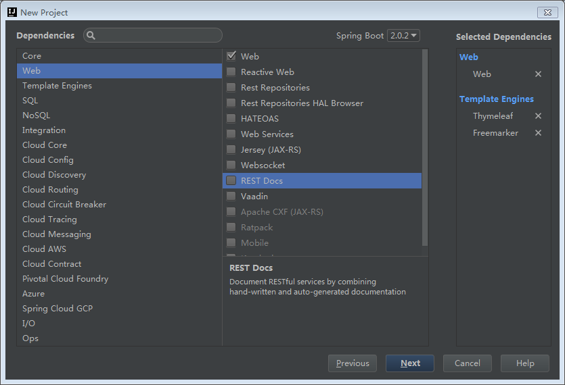This screenshot has height=385, width=565.
Task: Select the Ops category
Action: tap(119, 338)
